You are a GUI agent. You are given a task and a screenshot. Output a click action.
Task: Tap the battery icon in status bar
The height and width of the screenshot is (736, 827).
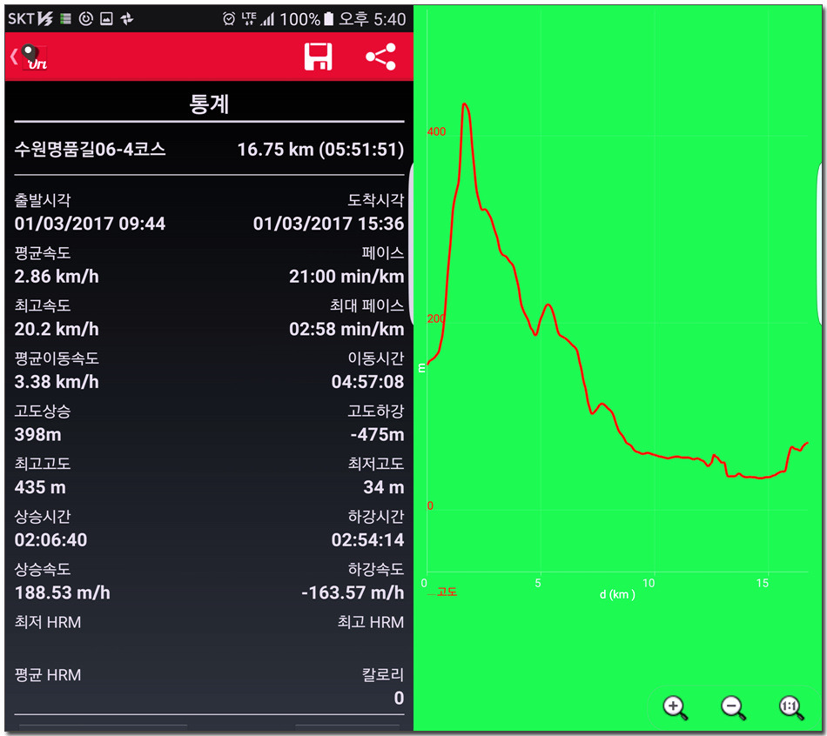pos(328,19)
